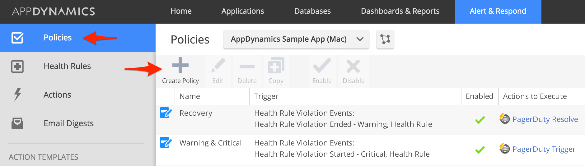Click the enabled checkmark for Warning & Critical

click(x=480, y=150)
